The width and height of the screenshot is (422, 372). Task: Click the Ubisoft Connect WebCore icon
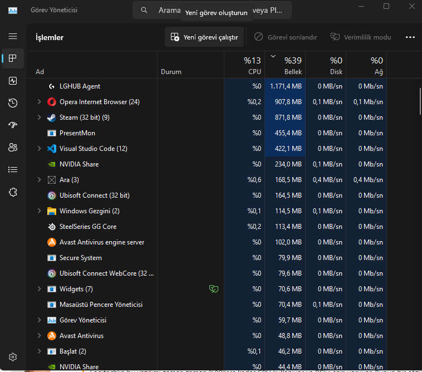[x=51, y=273]
